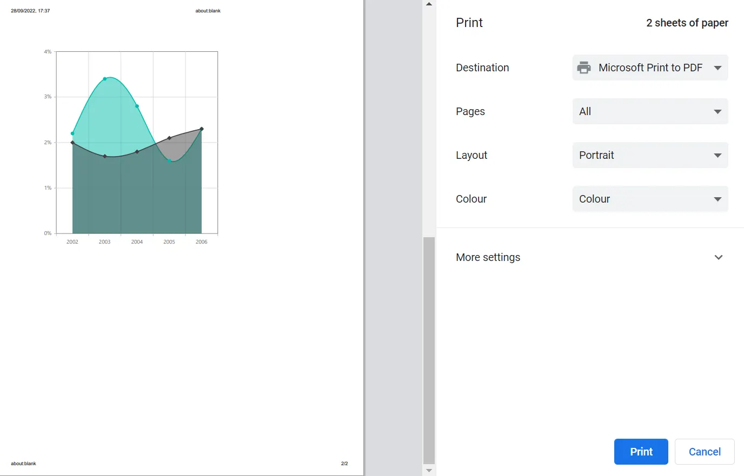Click the '4%' y-axis label

click(x=48, y=52)
